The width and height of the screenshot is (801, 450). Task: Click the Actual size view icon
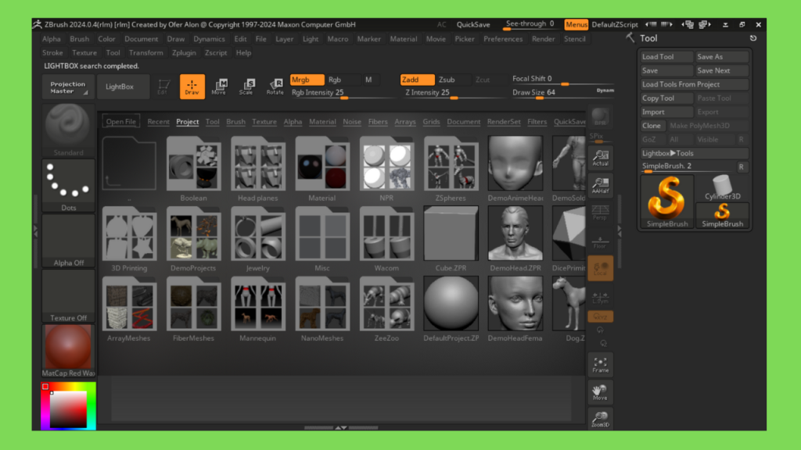pos(600,156)
